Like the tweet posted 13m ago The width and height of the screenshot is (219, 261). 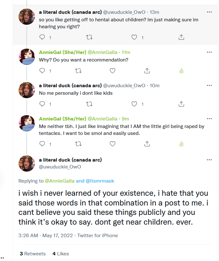pos(134,37)
